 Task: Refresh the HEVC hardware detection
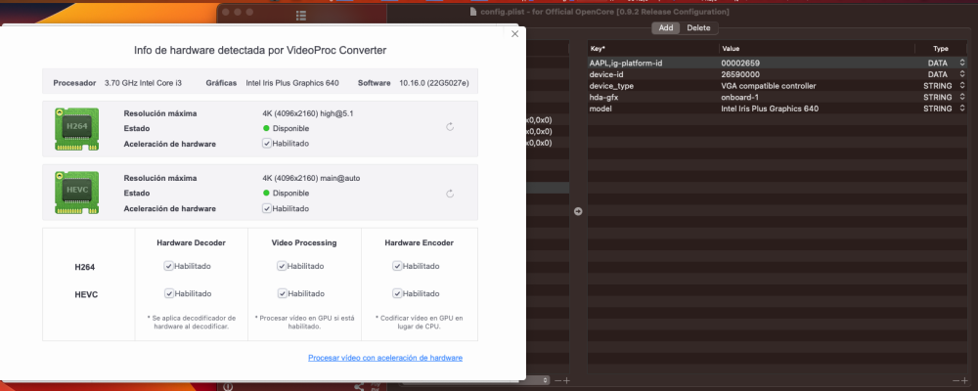click(450, 194)
